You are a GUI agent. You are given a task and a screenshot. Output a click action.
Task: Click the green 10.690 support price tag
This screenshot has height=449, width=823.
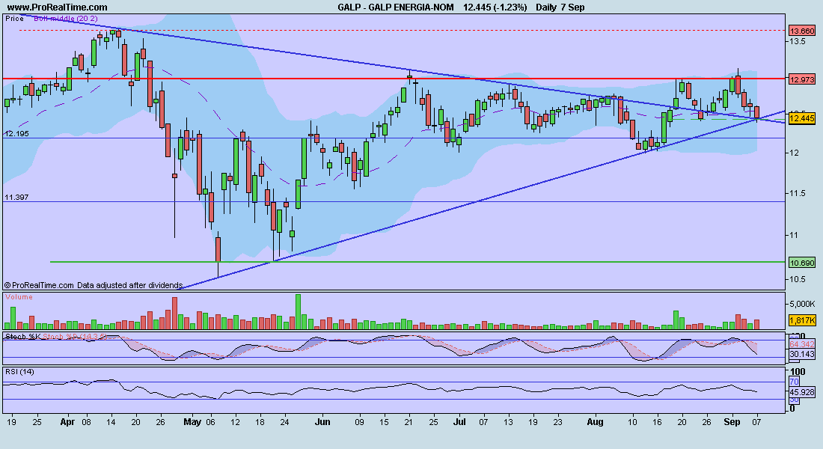point(802,263)
